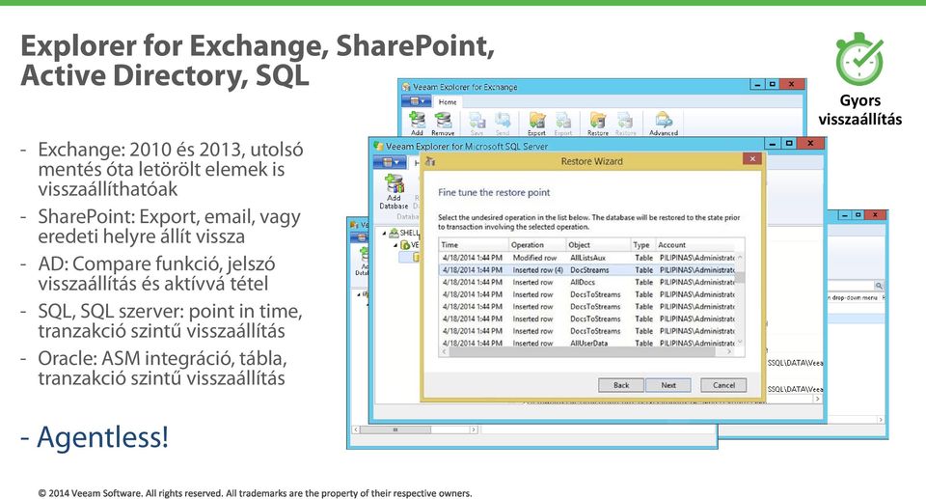Image resolution: width=926 pixels, height=499 pixels.
Task: Sort by Object column header
Action: [598, 245]
